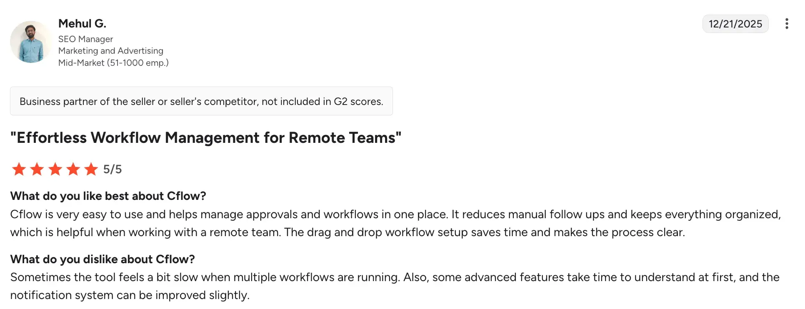This screenshot has height=309, width=805.
Task: Click the SEO Manager job title text
Action: 85,39
